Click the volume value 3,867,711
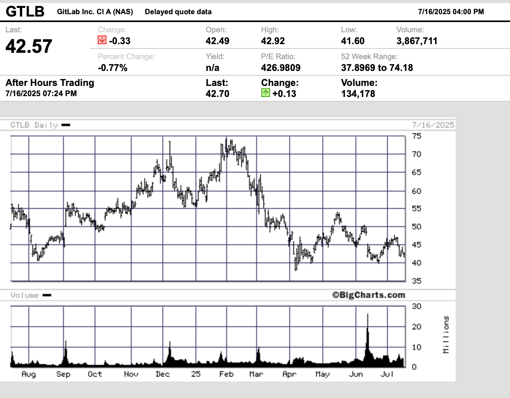The width and height of the screenshot is (510, 398). coord(417,41)
